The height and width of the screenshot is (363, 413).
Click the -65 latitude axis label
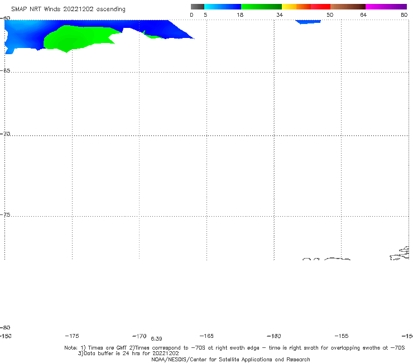click(x=5, y=71)
